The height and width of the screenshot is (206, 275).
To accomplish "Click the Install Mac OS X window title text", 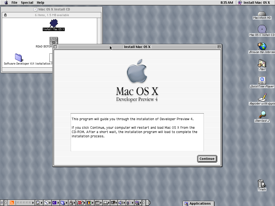I will tap(137, 47).
